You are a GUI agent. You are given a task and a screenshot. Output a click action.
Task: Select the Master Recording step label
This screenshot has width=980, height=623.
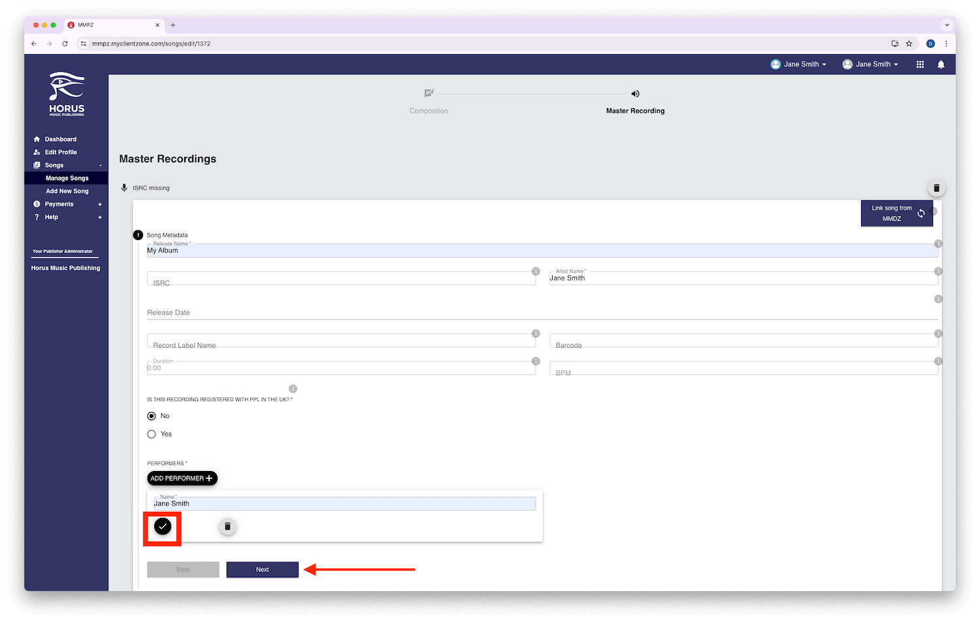635,111
